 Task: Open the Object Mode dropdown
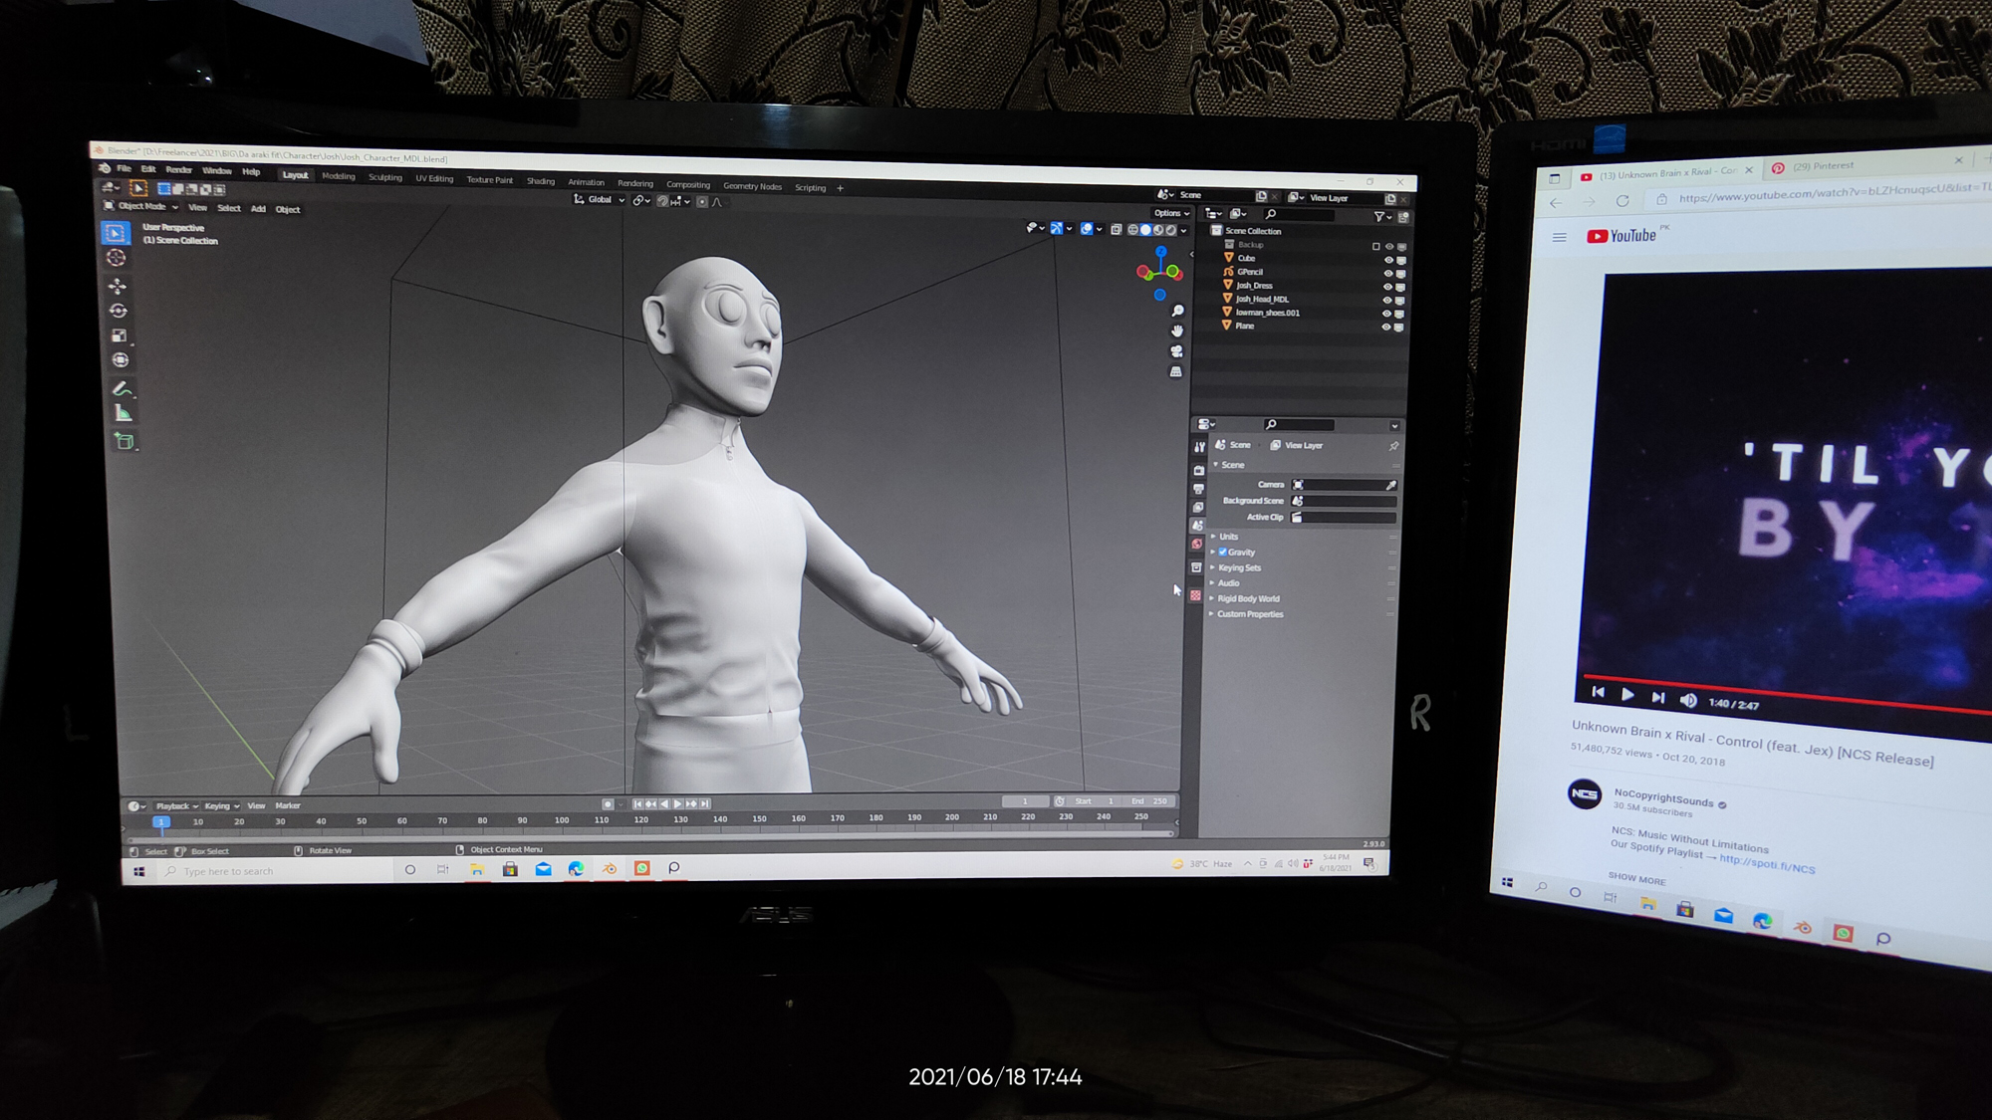click(x=141, y=207)
